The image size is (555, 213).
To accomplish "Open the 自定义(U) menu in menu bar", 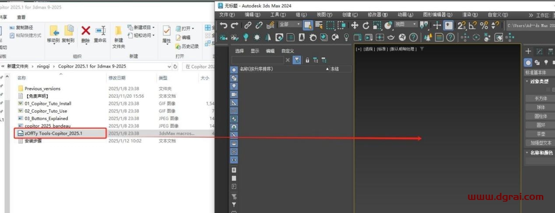I will 498,15.
